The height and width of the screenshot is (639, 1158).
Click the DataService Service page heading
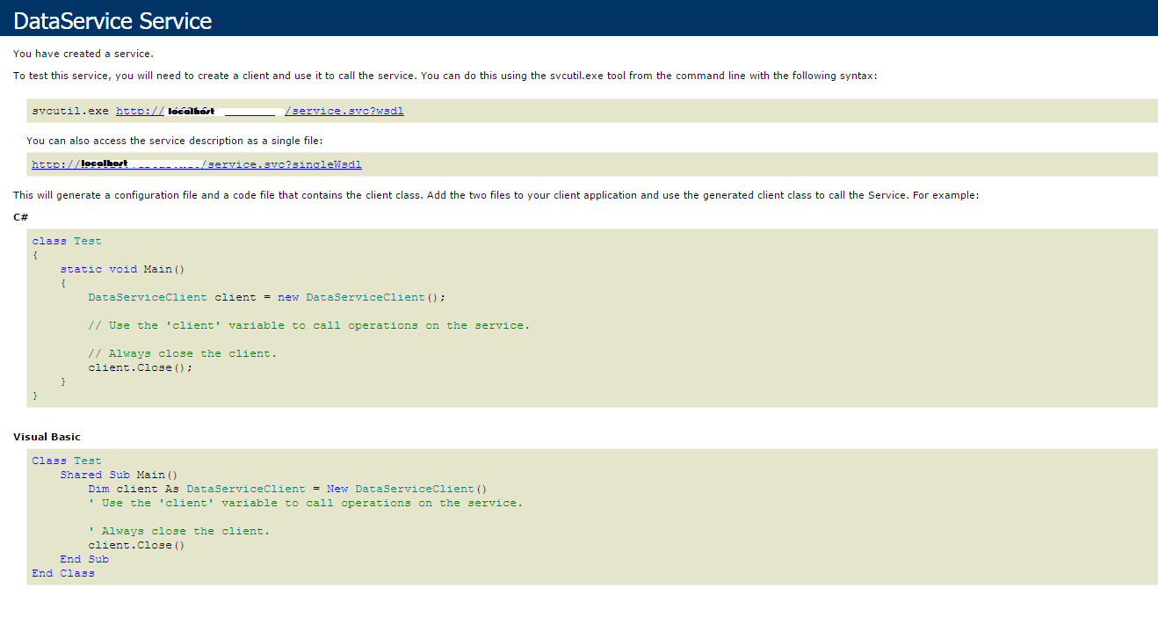point(112,20)
